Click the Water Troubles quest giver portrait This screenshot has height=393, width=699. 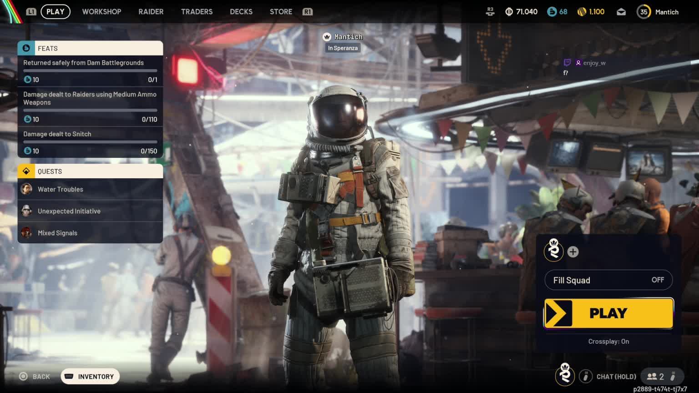click(26, 189)
